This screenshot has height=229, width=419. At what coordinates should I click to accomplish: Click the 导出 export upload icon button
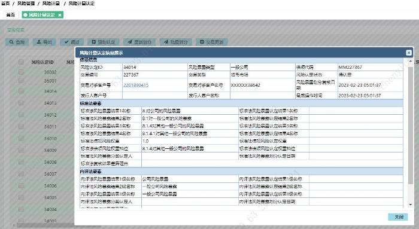tap(44, 42)
